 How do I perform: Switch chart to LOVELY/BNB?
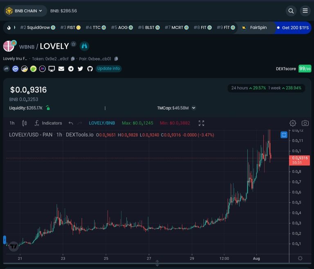click(102, 123)
